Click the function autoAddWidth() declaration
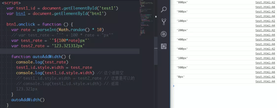The width and height of the screenshot is (277, 108). tap(41, 57)
